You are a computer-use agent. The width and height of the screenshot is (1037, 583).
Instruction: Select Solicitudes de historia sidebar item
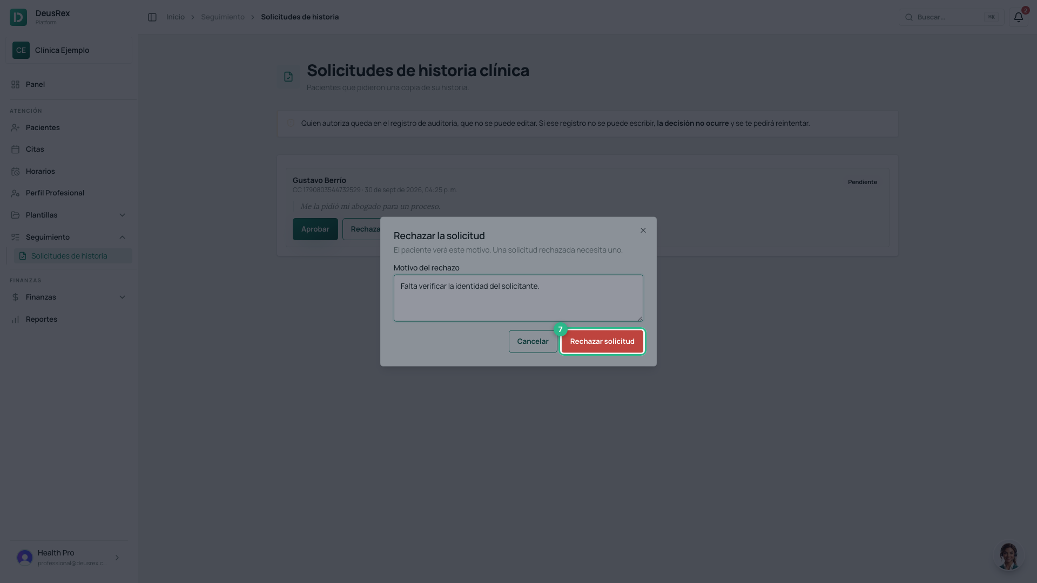click(73, 256)
